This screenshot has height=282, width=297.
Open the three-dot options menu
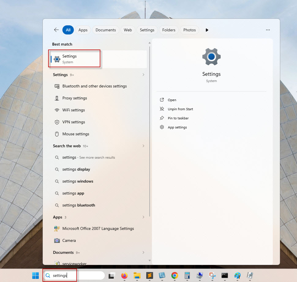pos(268,30)
